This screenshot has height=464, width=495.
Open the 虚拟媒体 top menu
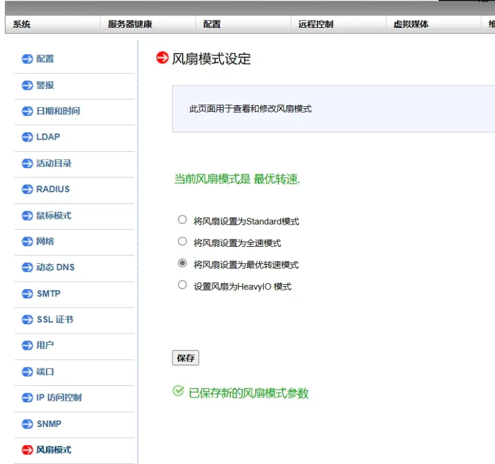tap(411, 24)
